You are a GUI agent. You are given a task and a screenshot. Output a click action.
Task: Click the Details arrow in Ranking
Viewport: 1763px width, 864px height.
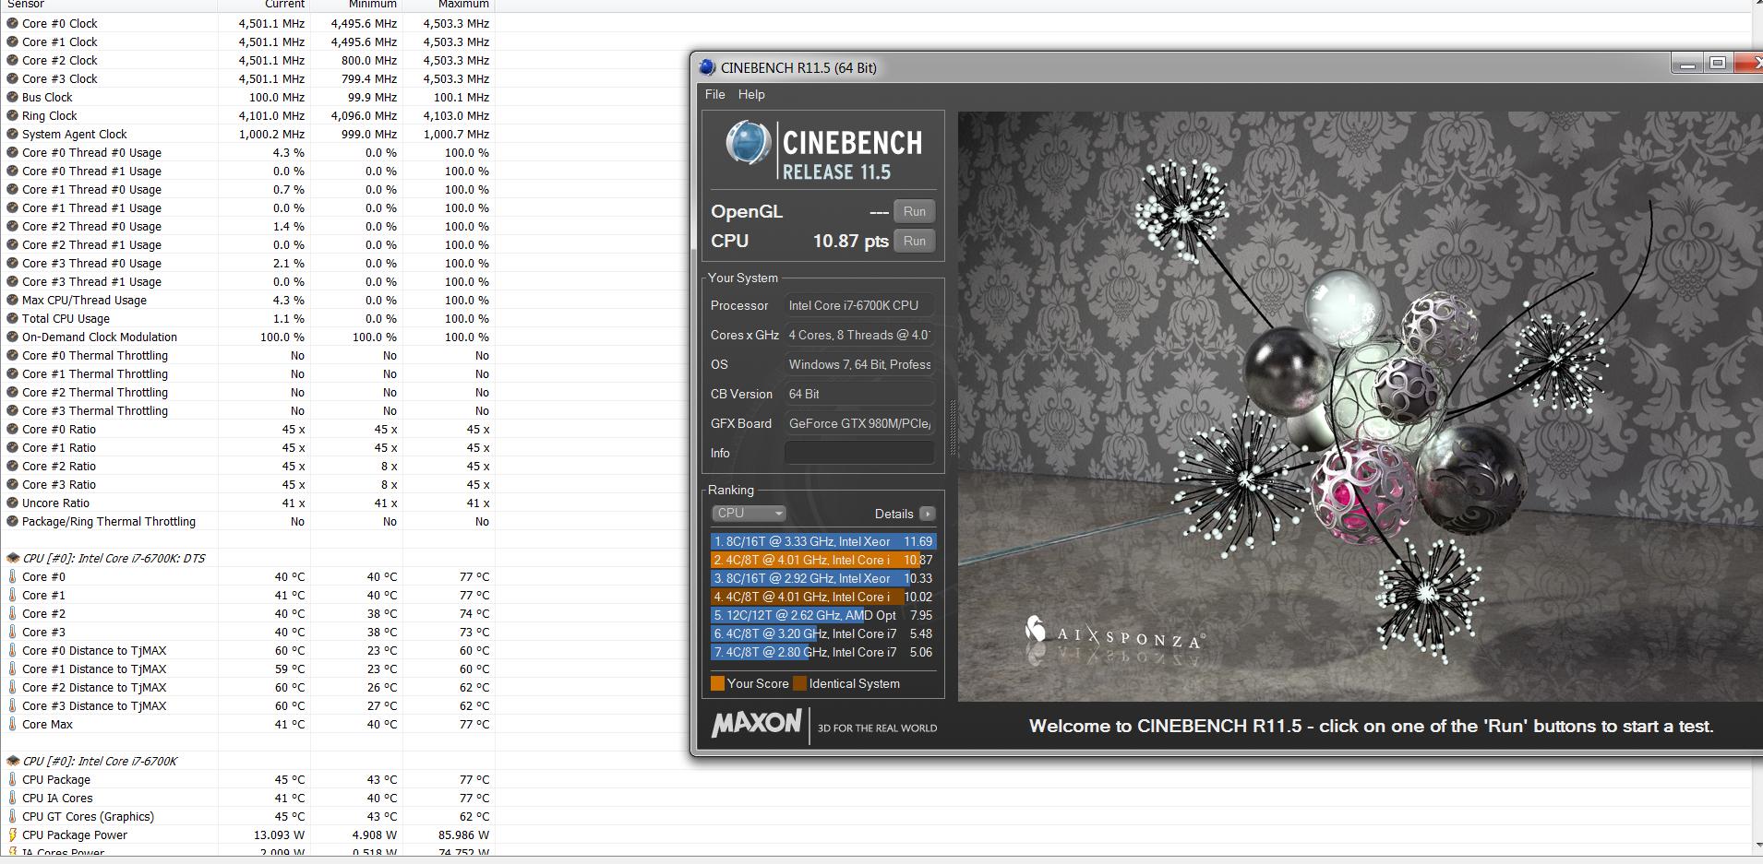(927, 514)
